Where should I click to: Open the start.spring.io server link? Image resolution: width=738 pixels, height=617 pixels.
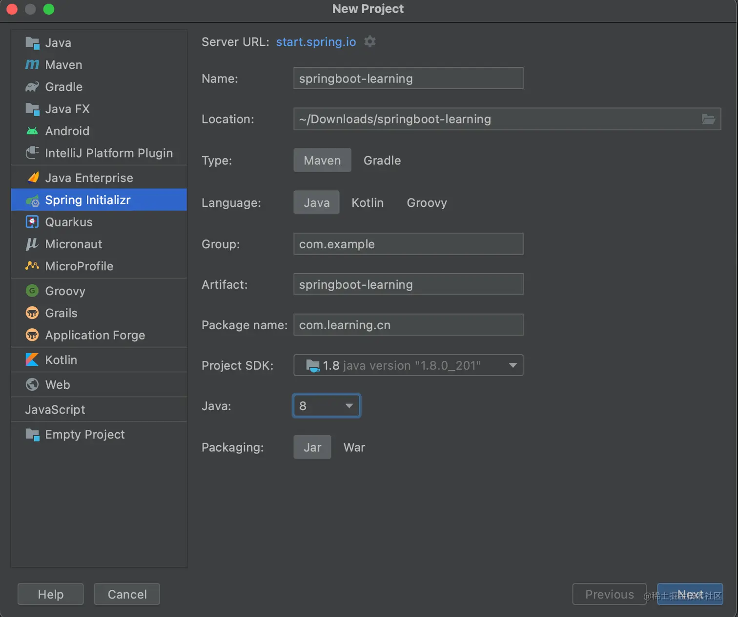[316, 42]
